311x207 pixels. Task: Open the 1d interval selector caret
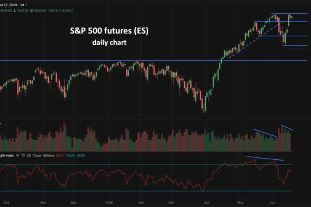26,5
